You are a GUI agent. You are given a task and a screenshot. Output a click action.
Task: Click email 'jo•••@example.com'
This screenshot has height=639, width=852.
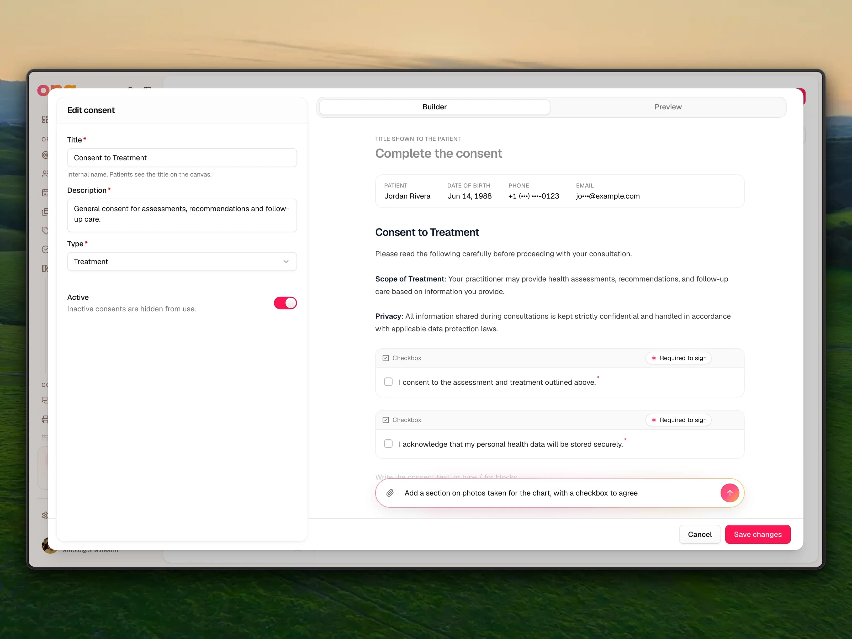pos(607,196)
